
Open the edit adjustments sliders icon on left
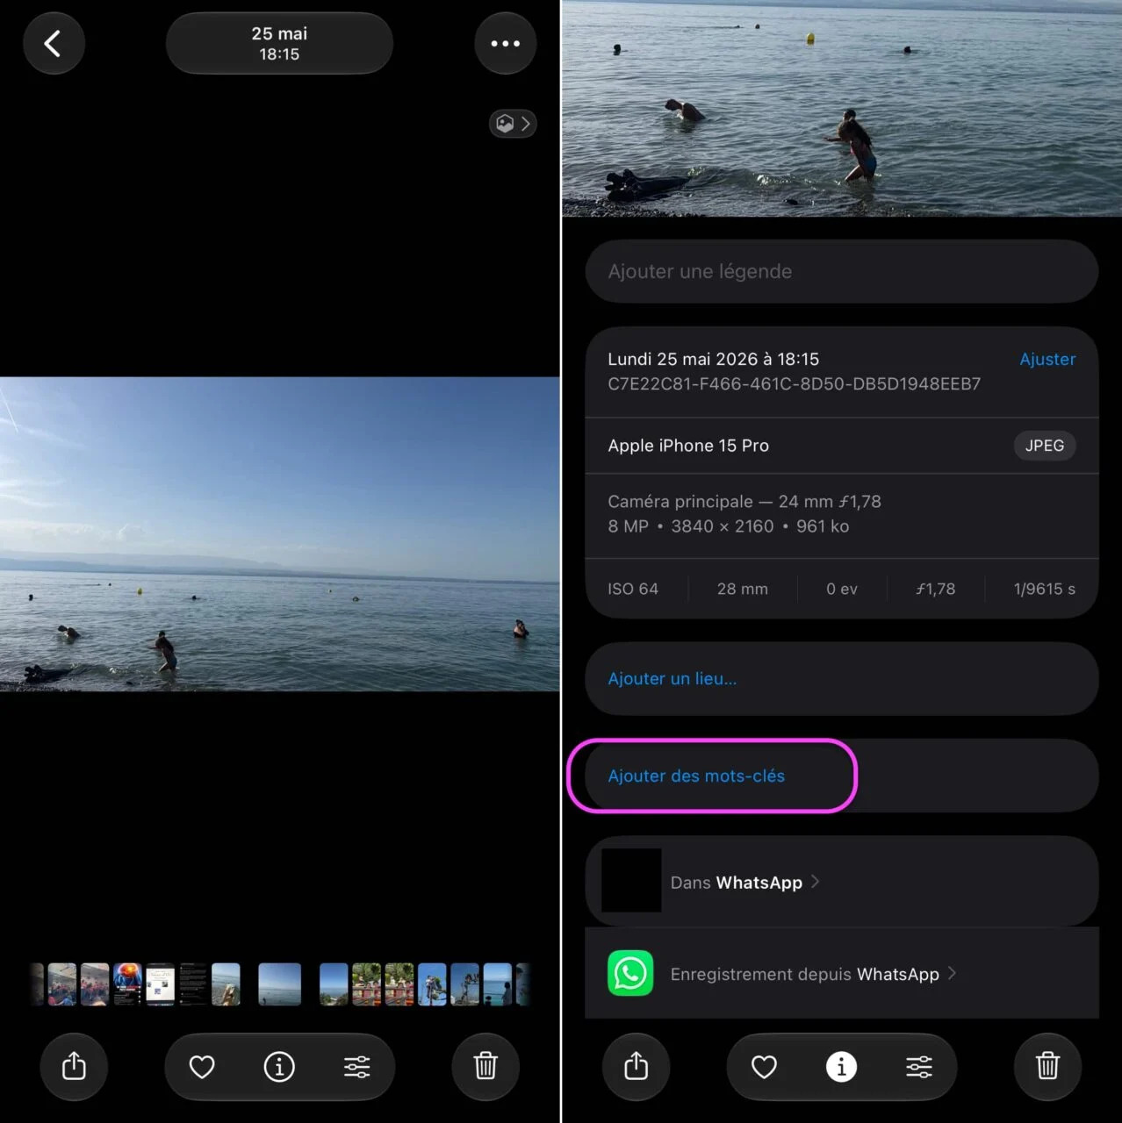pos(356,1066)
